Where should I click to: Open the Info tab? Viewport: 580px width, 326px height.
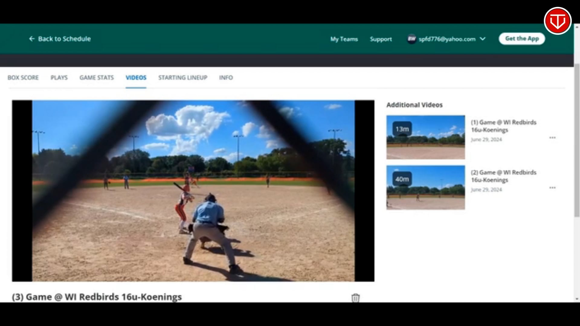coord(226,78)
